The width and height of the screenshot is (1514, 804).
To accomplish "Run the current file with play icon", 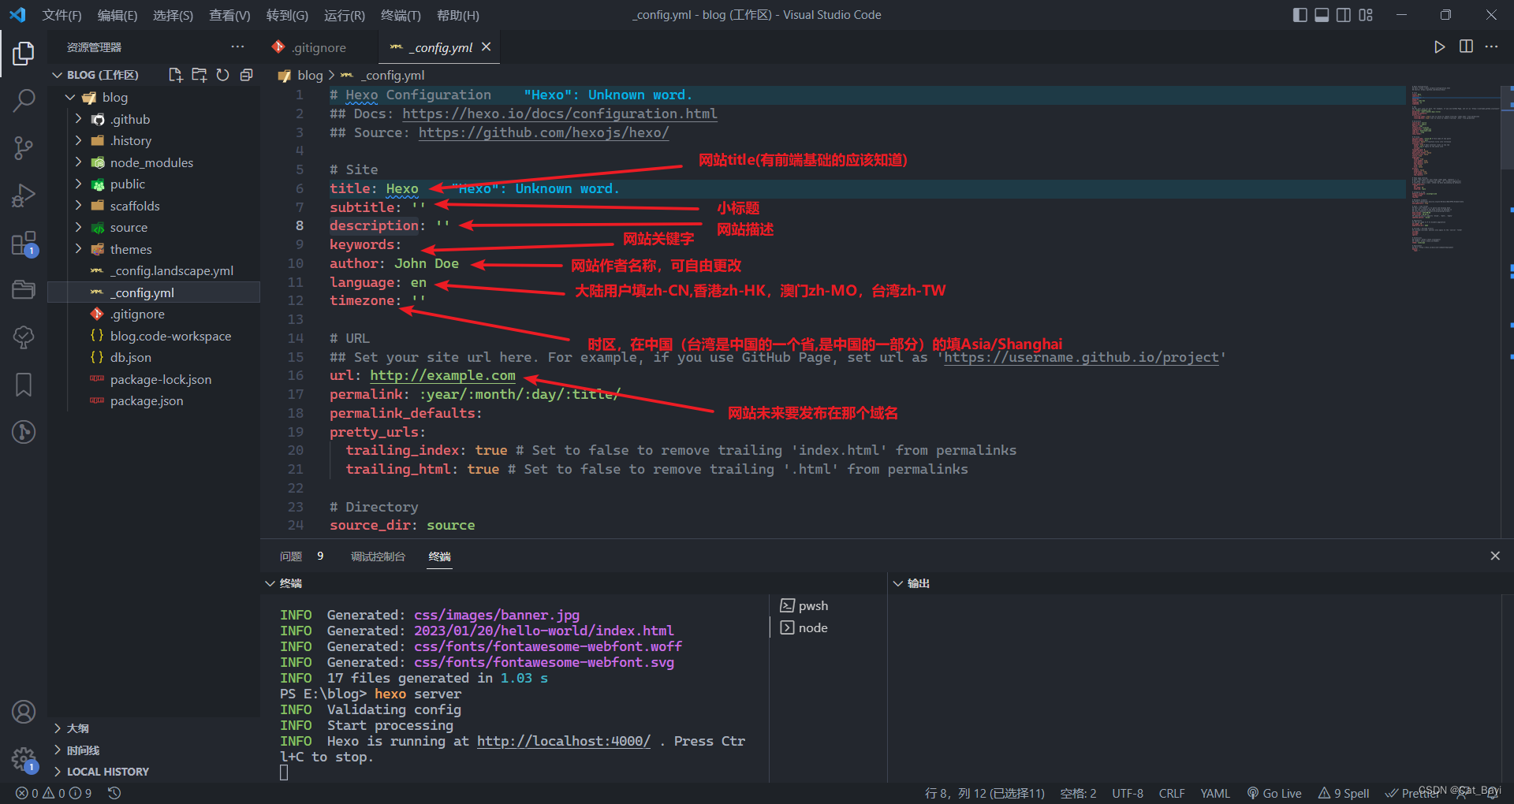I will click(x=1439, y=47).
